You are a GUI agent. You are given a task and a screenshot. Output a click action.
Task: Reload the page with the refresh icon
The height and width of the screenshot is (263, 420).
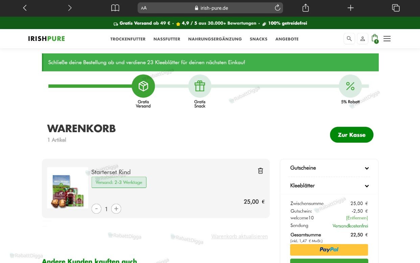point(277,8)
